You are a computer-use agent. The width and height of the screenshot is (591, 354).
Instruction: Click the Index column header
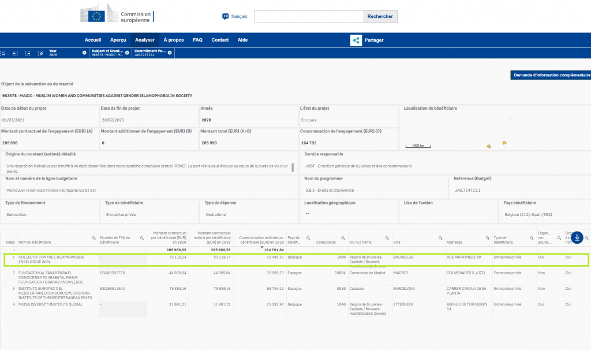click(x=10, y=243)
